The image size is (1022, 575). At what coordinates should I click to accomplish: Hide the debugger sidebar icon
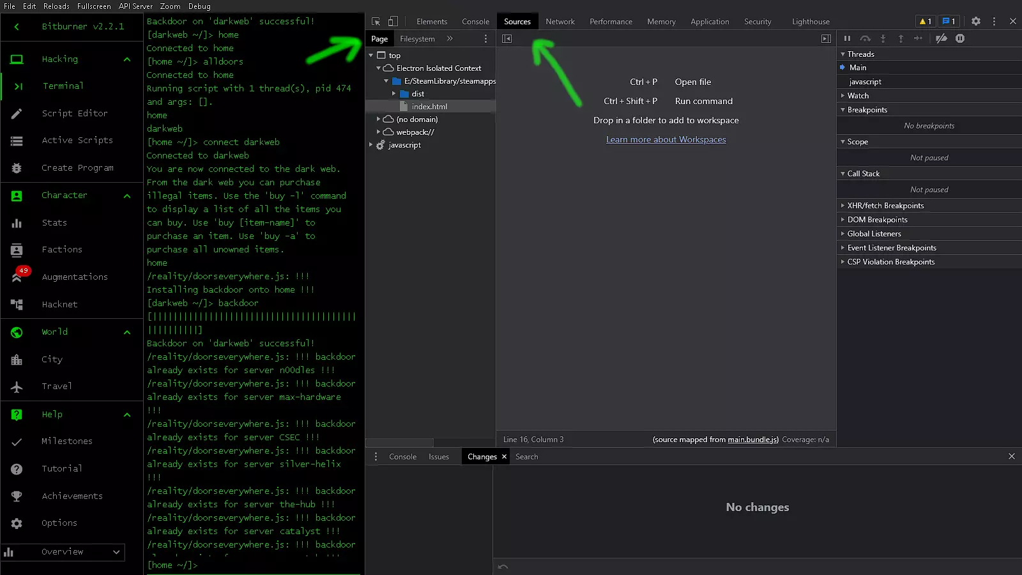click(826, 39)
